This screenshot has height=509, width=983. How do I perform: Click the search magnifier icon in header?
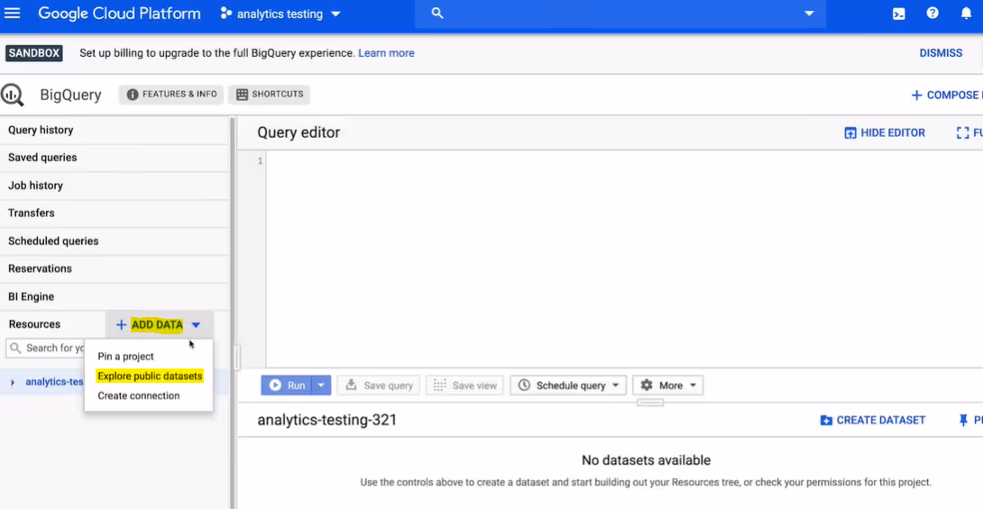click(437, 14)
